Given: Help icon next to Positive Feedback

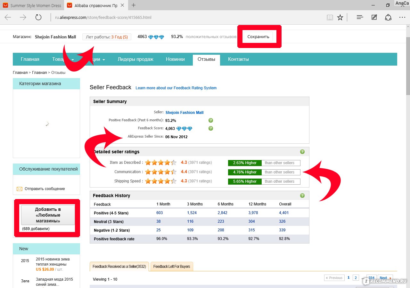Looking at the screenshot, I should tap(211, 120).
